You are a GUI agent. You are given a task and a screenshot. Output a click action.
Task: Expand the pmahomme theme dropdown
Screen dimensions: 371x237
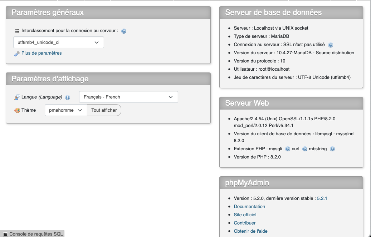[x=66, y=110]
